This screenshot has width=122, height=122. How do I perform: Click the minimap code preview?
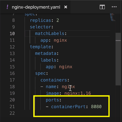(112, 17)
